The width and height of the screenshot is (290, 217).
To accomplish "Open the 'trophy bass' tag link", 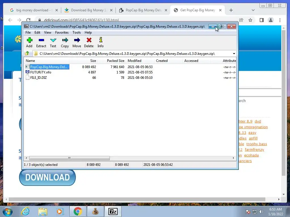I will pyautogui.click(x=257, y=144).
